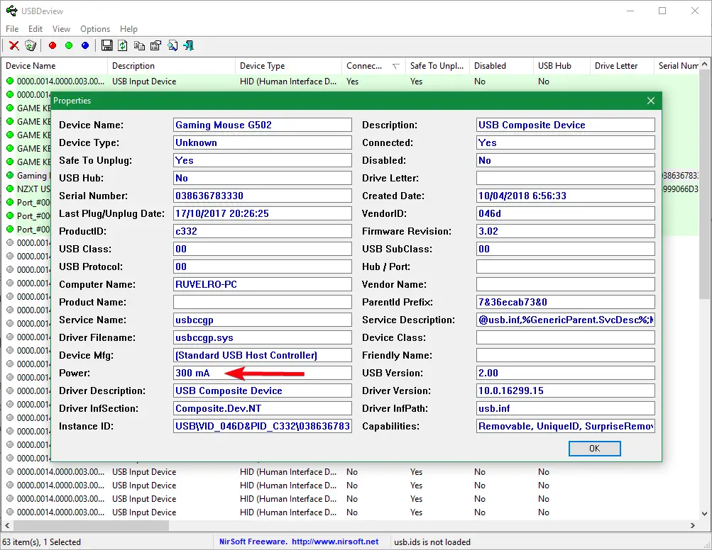Click the refresh toolbar icon
Screen dimensions: 712x550
click(x=123, y=46)
